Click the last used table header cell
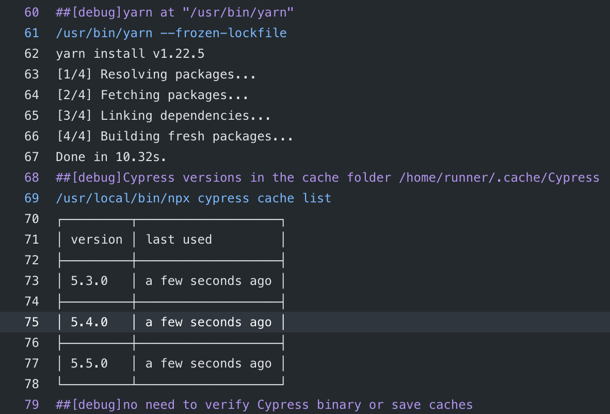The image size is (610, 414). pyautogui.click(x=179, y=239)
